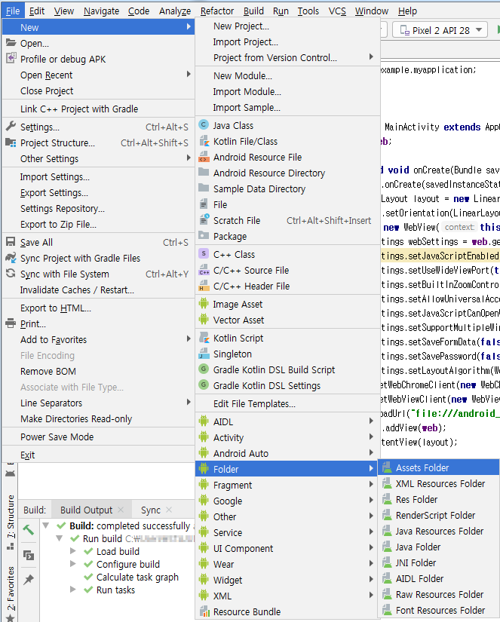This screenshot has height=622, width=500.
Task: Click the Settings wrench icon
Action: pyautogui.click(x=11, y=127)
